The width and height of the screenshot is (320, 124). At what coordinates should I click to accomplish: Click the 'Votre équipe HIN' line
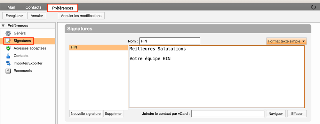point(150,59)
